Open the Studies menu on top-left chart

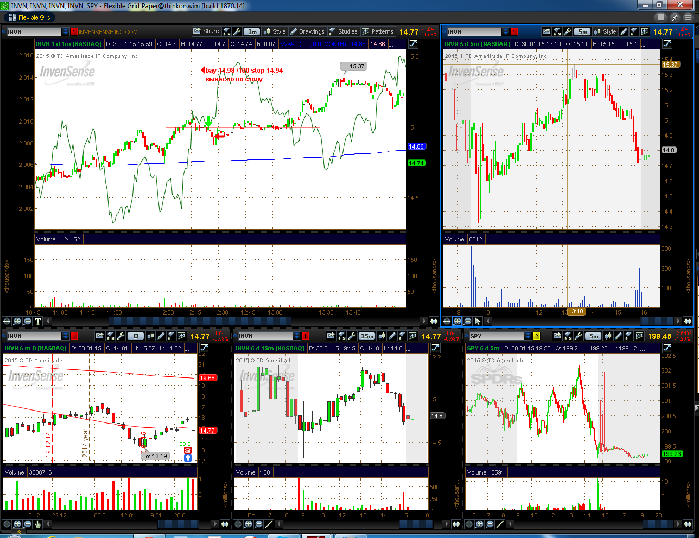(343, 31)
